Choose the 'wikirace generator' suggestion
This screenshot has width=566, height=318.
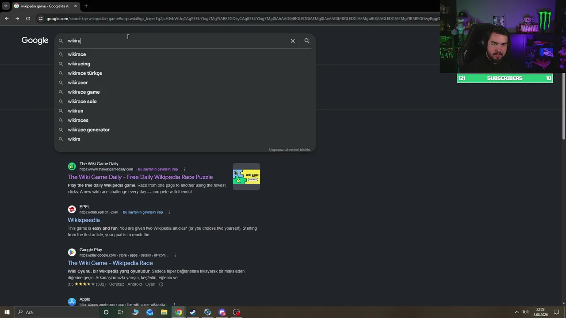185,130
